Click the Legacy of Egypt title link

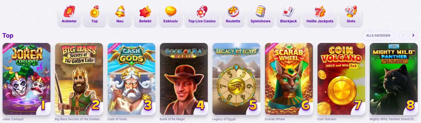click(224, 119)
